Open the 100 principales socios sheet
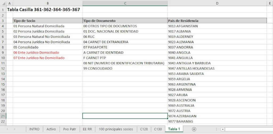The width and height of the screenshot is (273, 134). point(116,129)
